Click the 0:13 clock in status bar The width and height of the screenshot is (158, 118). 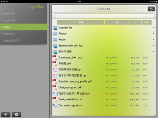(x=79, y=2)
